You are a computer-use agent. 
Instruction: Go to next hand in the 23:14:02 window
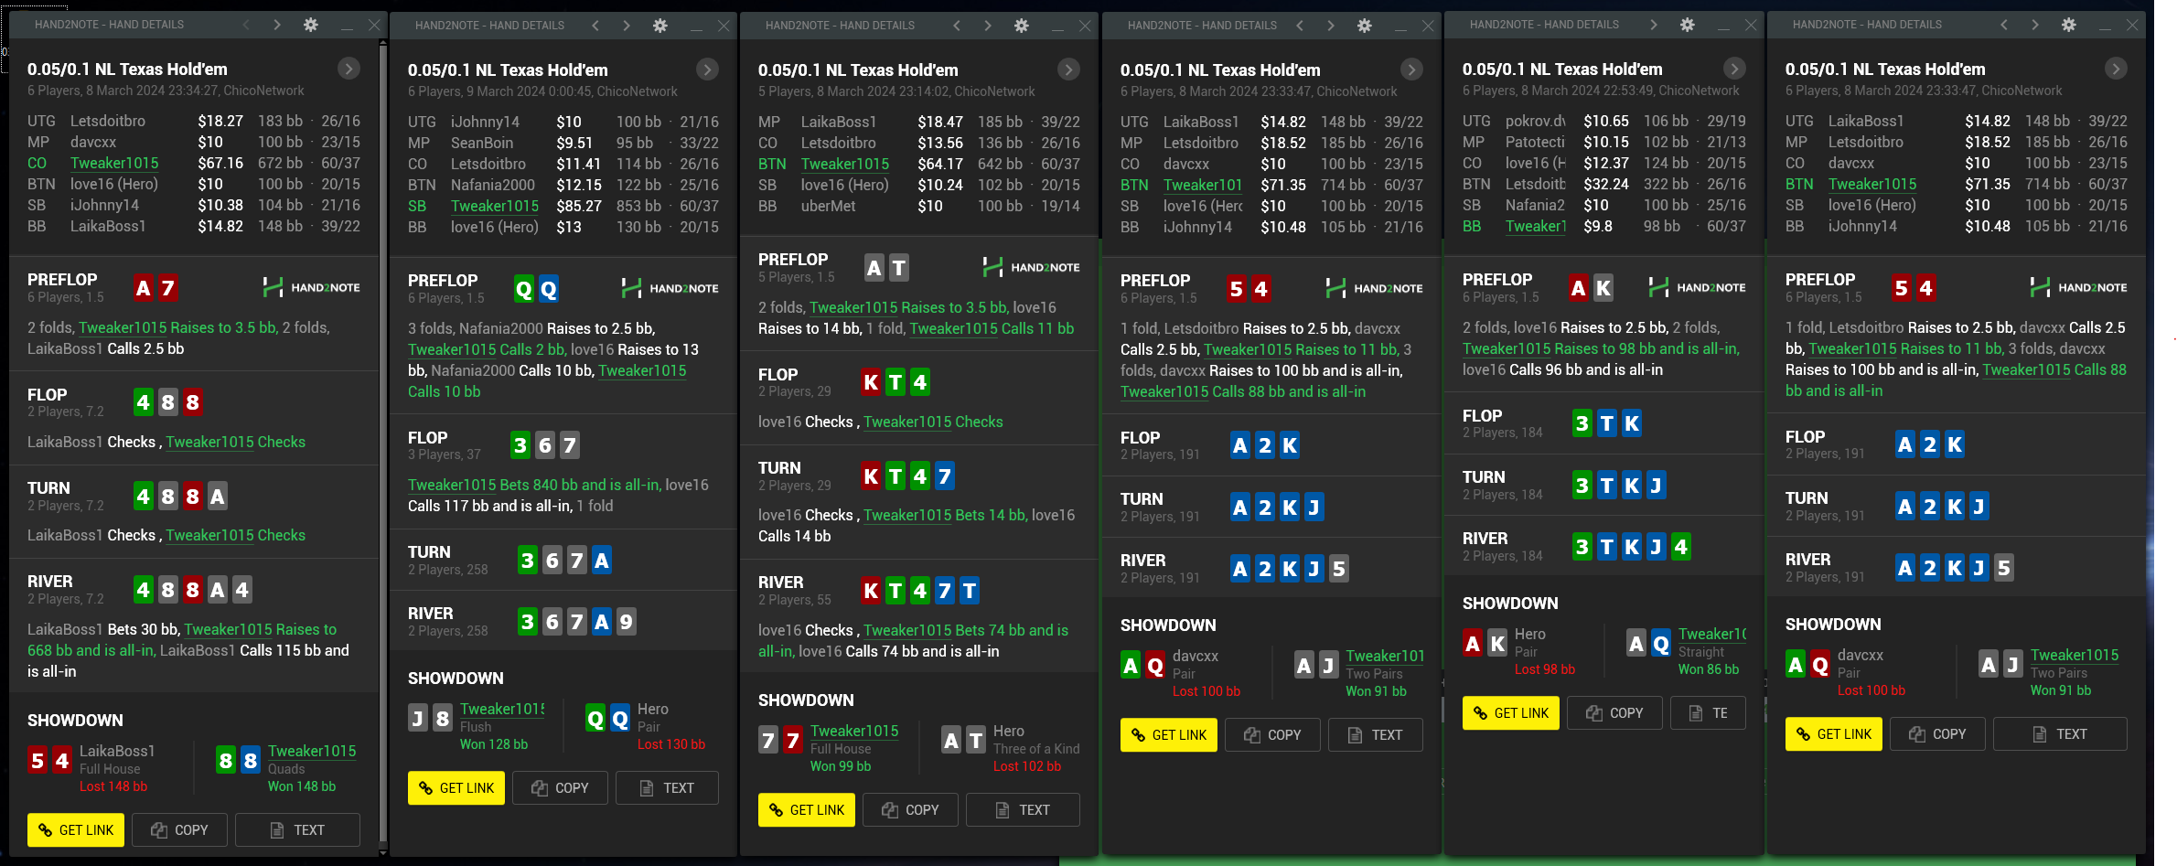[x=988, y=26]
